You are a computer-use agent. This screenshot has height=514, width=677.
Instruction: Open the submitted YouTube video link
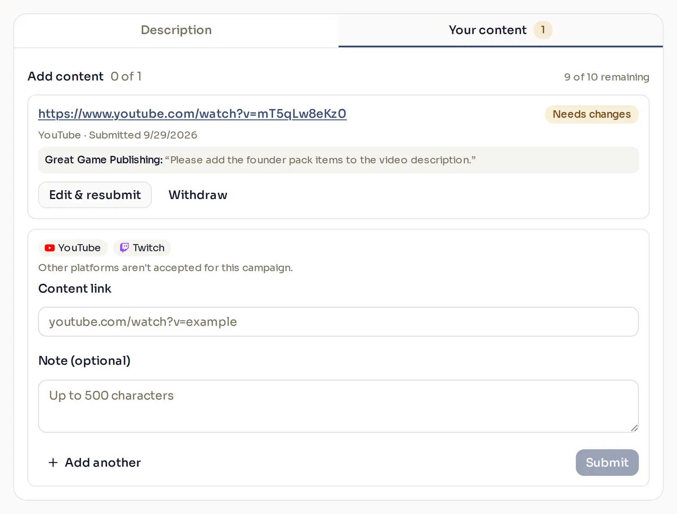click(x=192, y=114)
